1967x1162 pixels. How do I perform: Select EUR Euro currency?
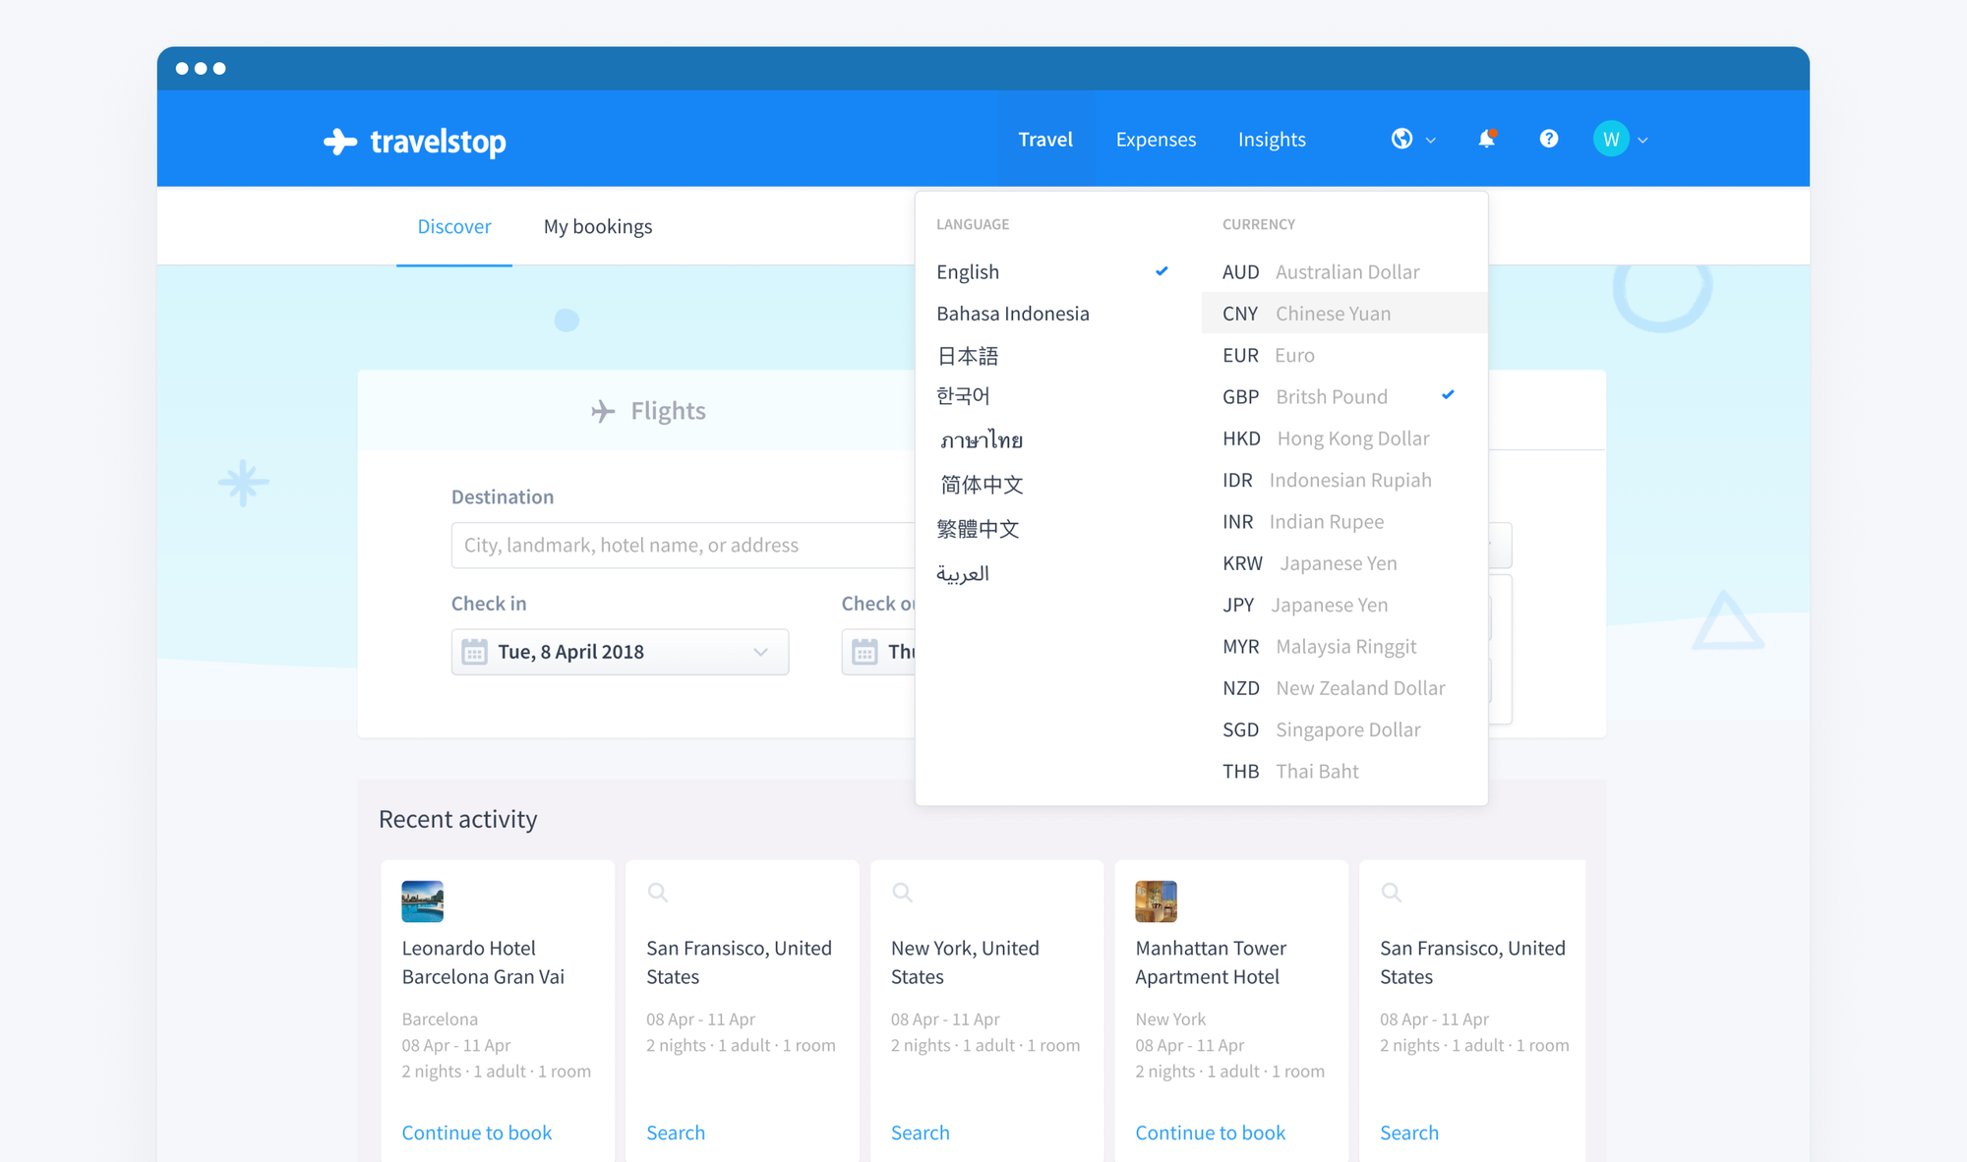point(1344,355)
